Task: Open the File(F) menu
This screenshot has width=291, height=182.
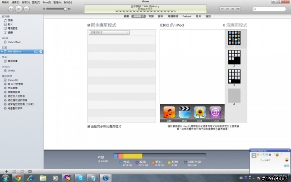Action: [5, 2]
